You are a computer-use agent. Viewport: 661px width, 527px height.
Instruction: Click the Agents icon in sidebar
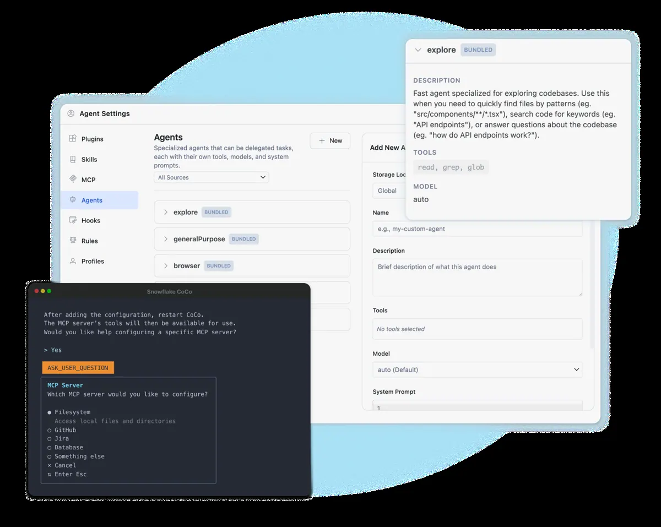(x=73, y=200)
